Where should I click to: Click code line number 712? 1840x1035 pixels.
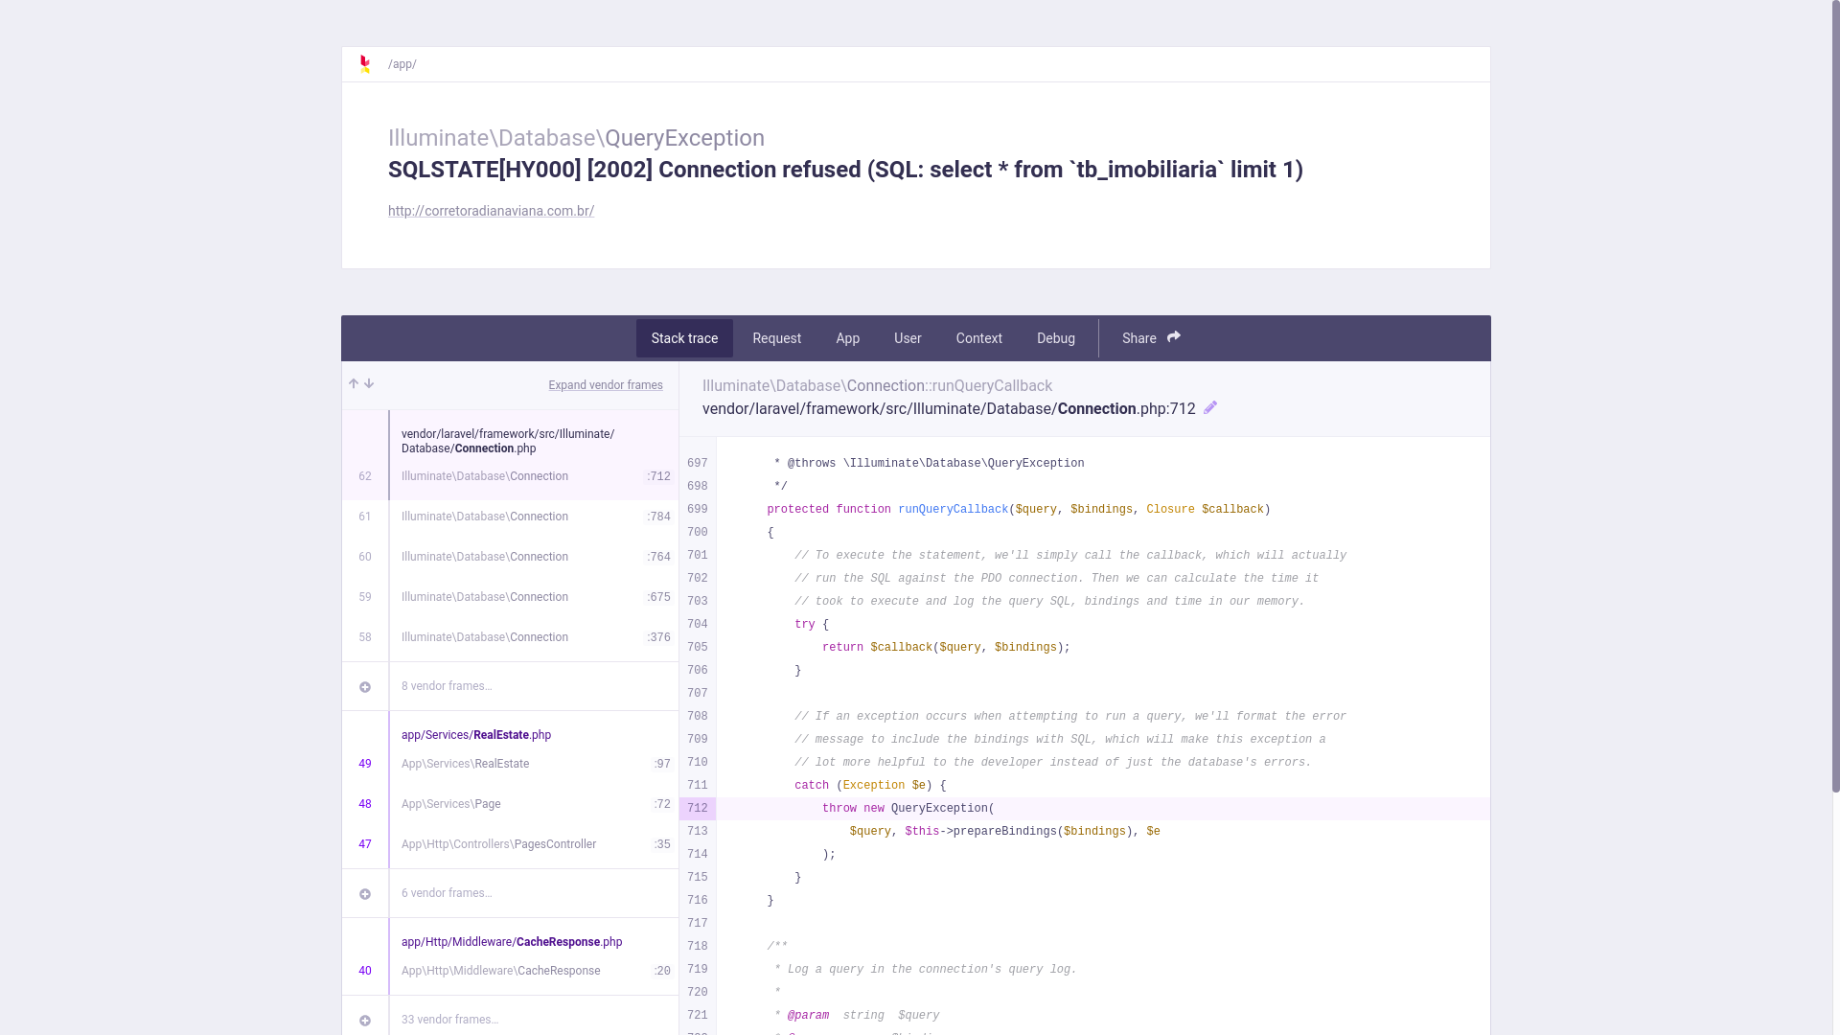coord(698,809)
